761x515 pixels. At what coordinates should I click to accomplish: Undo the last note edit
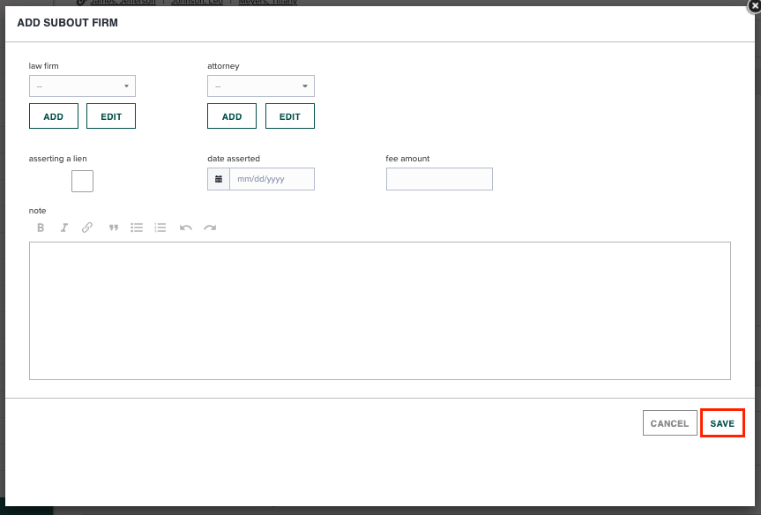pos(185,228)
